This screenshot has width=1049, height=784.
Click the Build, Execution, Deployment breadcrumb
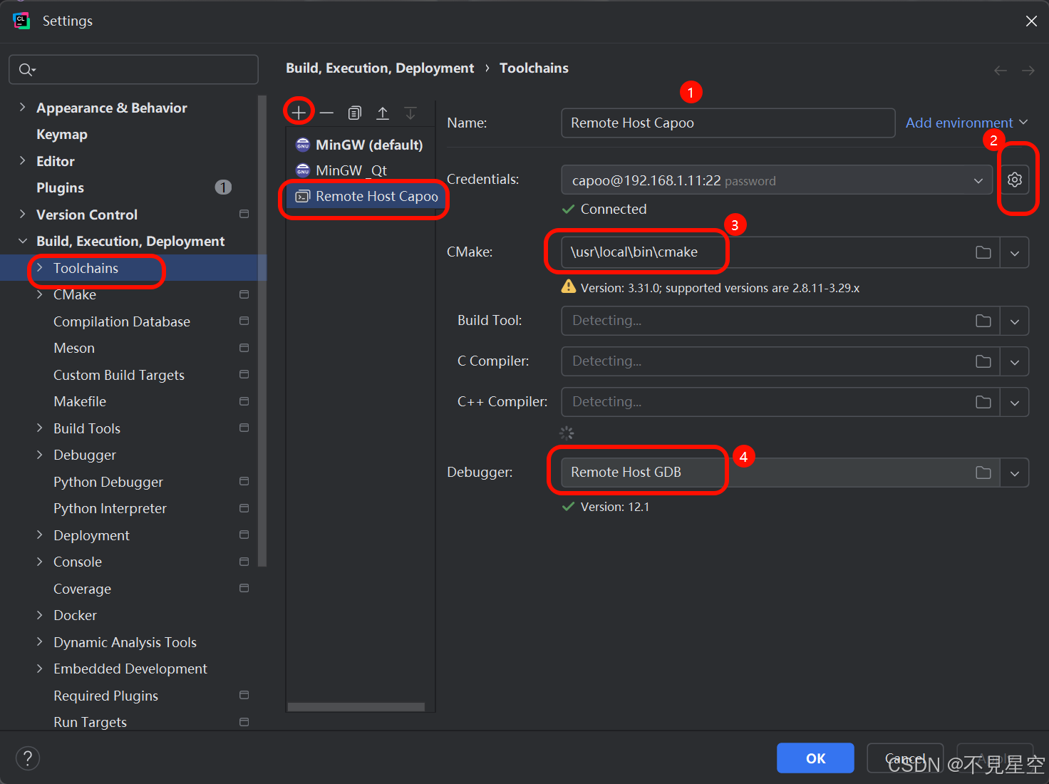(x=380, y=68)
